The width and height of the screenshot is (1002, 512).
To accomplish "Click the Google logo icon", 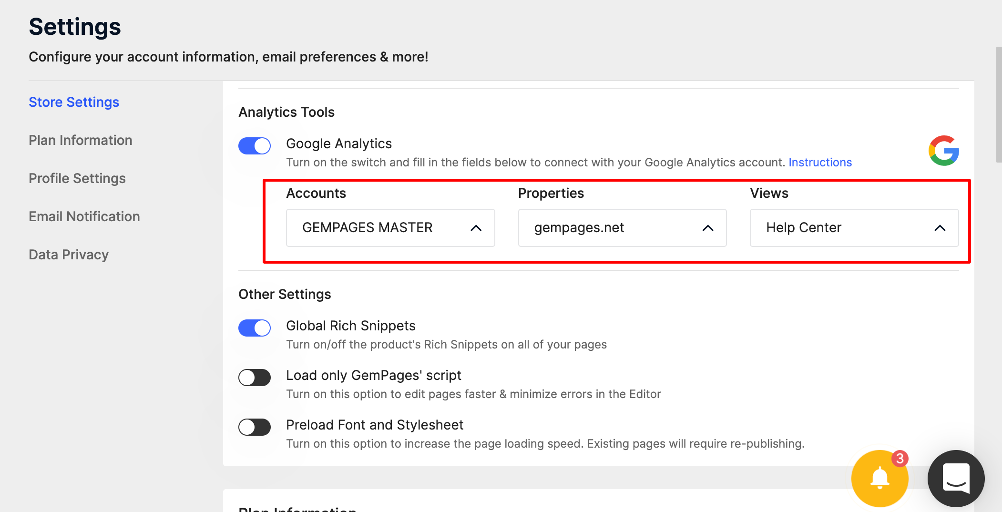I will pos(943,151).
